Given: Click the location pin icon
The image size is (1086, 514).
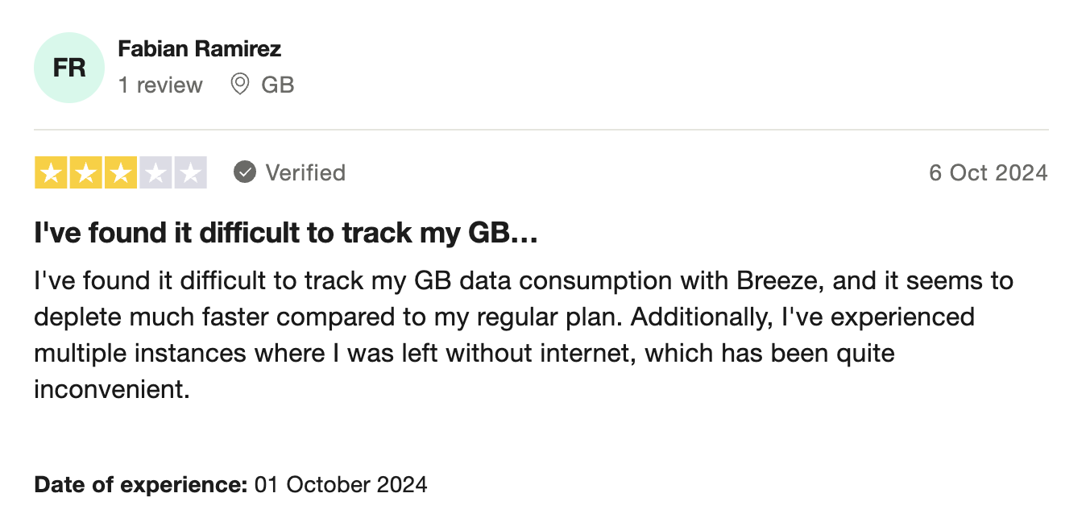Looking at the screenshot, I should 239,85.
